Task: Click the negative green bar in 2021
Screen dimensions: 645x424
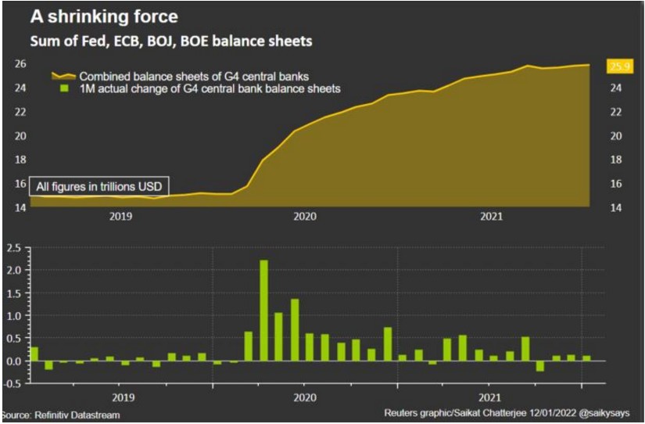Action: [539, 366]
